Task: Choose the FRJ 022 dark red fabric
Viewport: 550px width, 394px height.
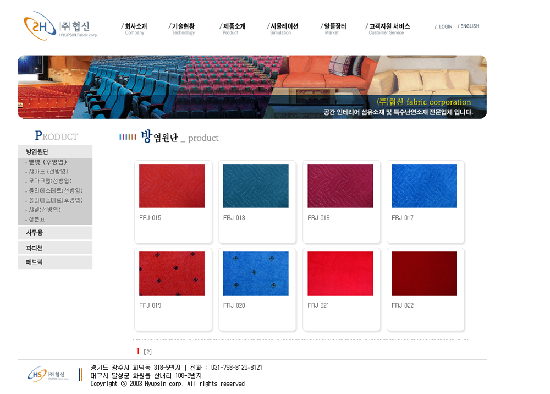Action: point(424,273)
